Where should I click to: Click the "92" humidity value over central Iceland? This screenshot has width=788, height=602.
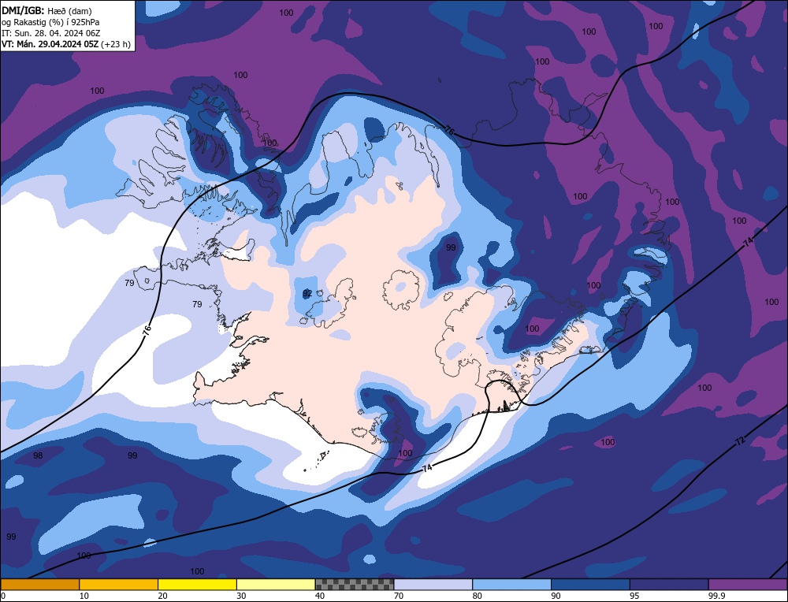click(307, 293)
